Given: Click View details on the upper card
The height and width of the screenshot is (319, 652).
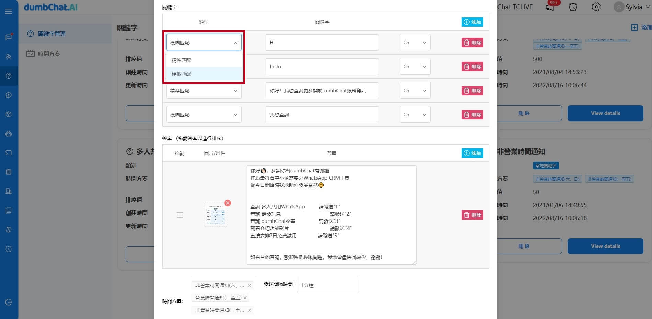Looking at the screenshot, I should pos(605,113).
